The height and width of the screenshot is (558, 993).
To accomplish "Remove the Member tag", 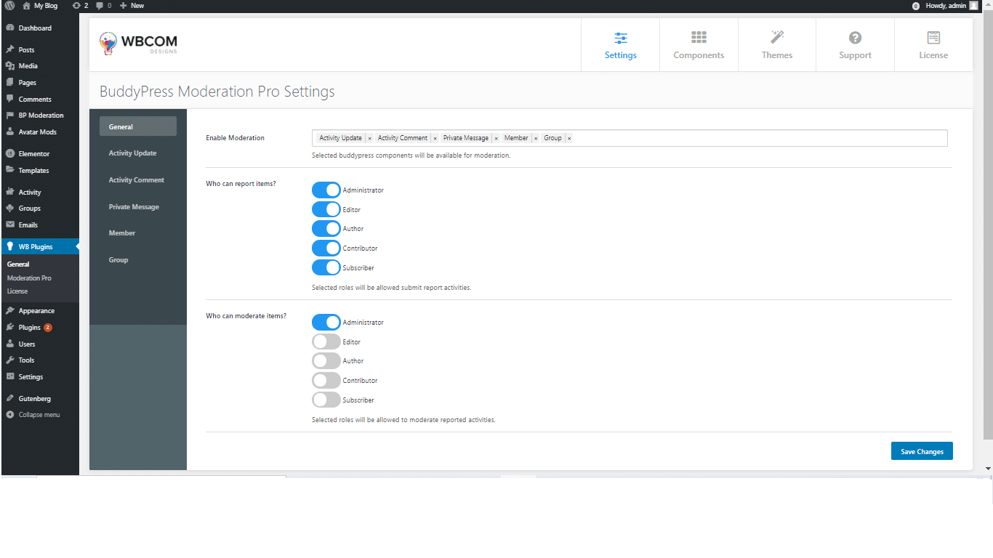I will (536, 138).
